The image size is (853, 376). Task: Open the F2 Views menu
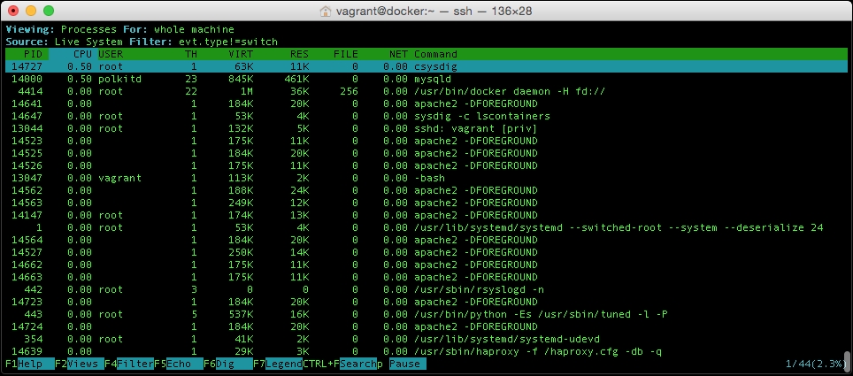click(80, 364)
